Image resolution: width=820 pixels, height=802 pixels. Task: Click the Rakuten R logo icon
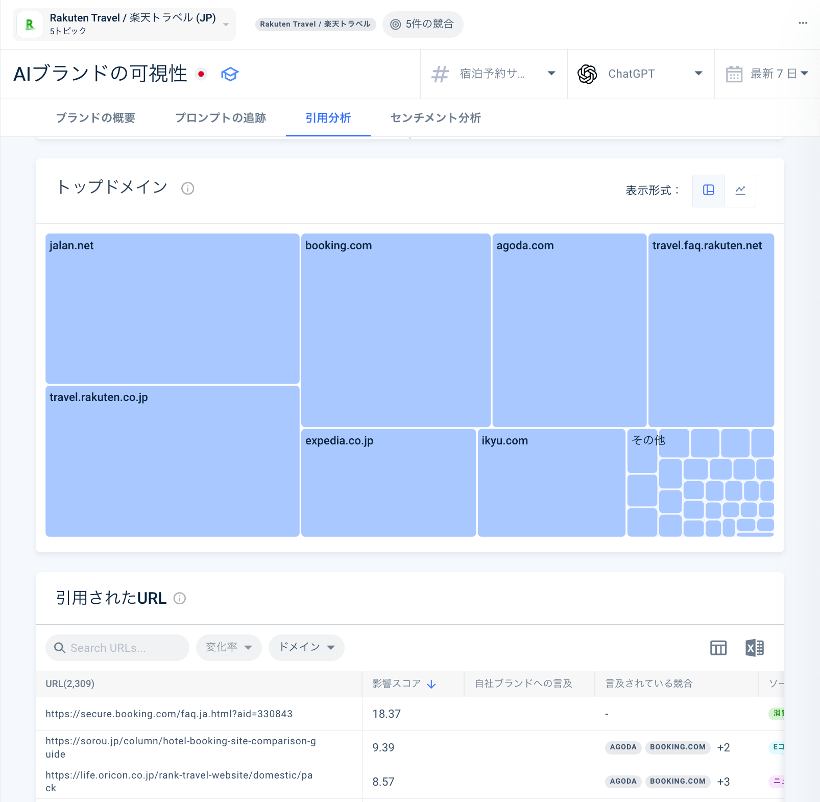(30, 25)
